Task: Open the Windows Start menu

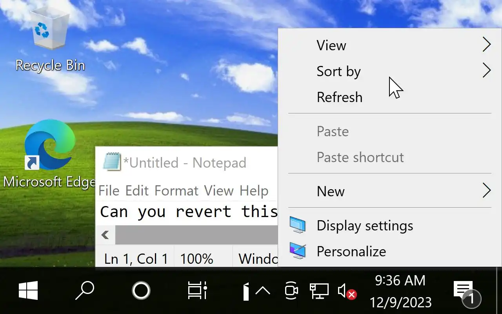Action: 28,290
